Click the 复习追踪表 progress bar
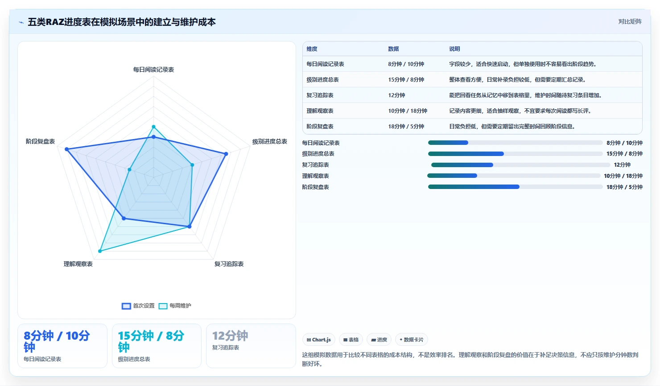Image resolution: width=660 pixels, height=386 pixels. [520, 165]
